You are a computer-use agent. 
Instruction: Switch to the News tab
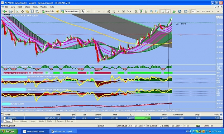click(33, 121)
